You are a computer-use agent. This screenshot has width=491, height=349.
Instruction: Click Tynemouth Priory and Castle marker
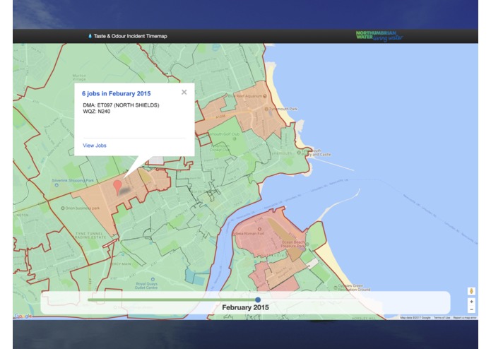(299, 153)
